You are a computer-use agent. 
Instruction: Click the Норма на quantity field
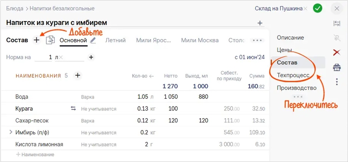point(43,57)
